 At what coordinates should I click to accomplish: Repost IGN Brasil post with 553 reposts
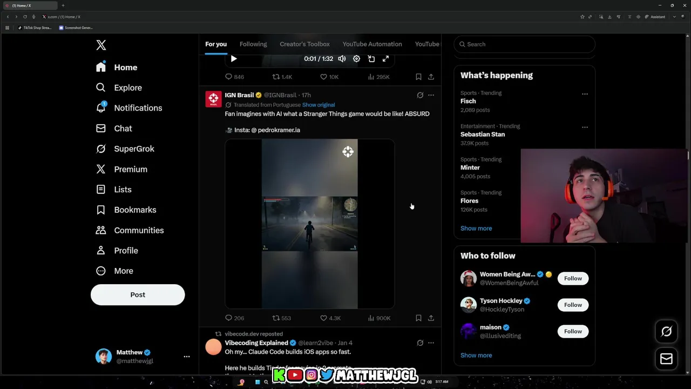tap(281, 318)
